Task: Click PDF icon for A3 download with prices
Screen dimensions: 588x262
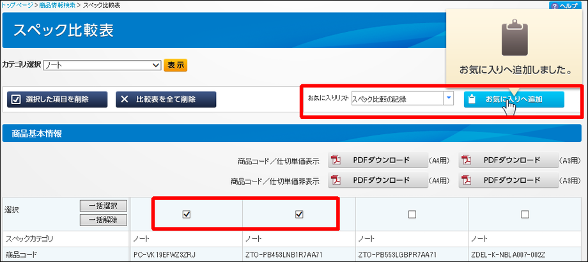Action: pyautogui.click(x=468, y=160)
